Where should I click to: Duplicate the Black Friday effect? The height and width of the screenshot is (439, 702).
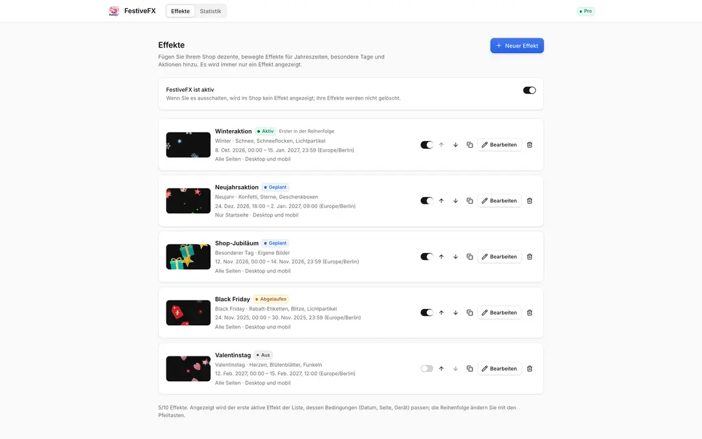click(x=470, y=313)
